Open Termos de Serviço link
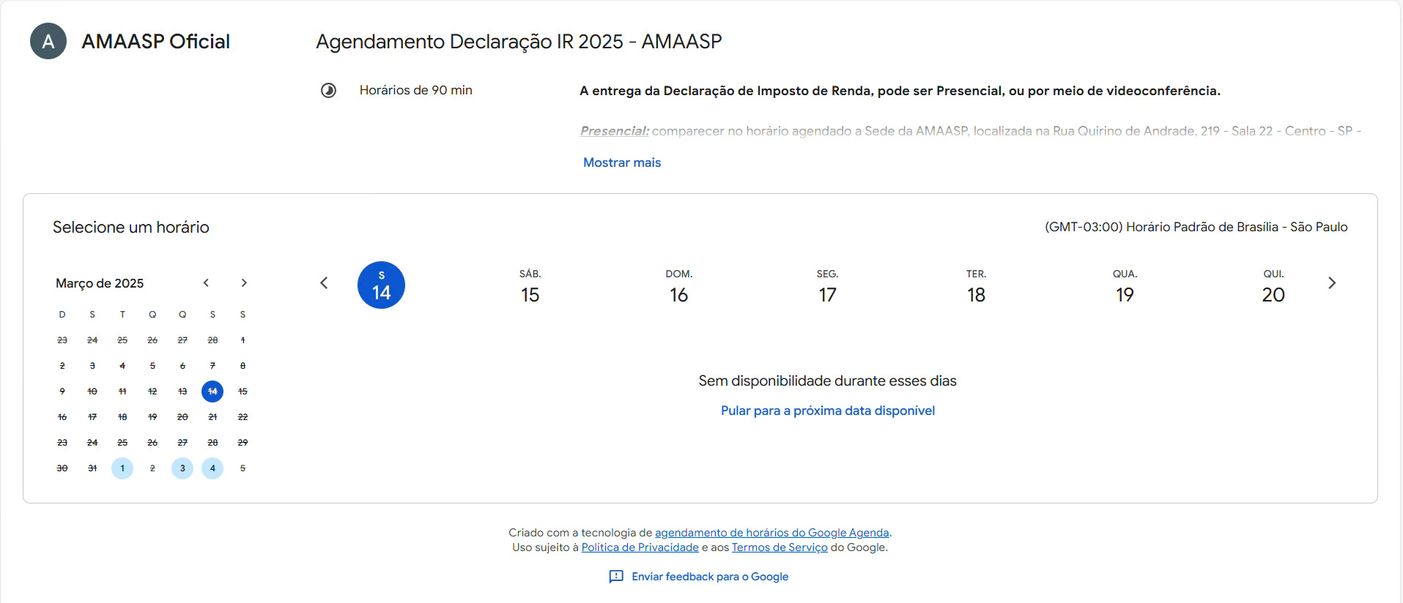Viewport: 1403px width, 603px height. [x=780, y=547]
